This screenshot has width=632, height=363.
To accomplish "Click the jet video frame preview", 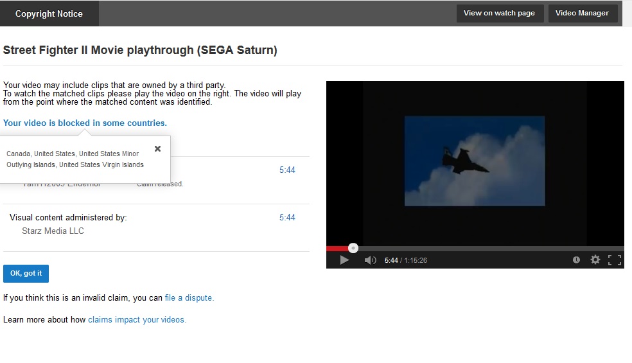I will 475,161.
